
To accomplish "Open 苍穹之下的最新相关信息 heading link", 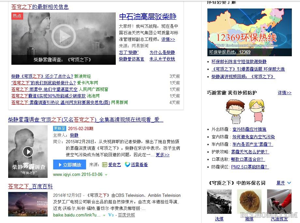I will click(x=40, y=7).
